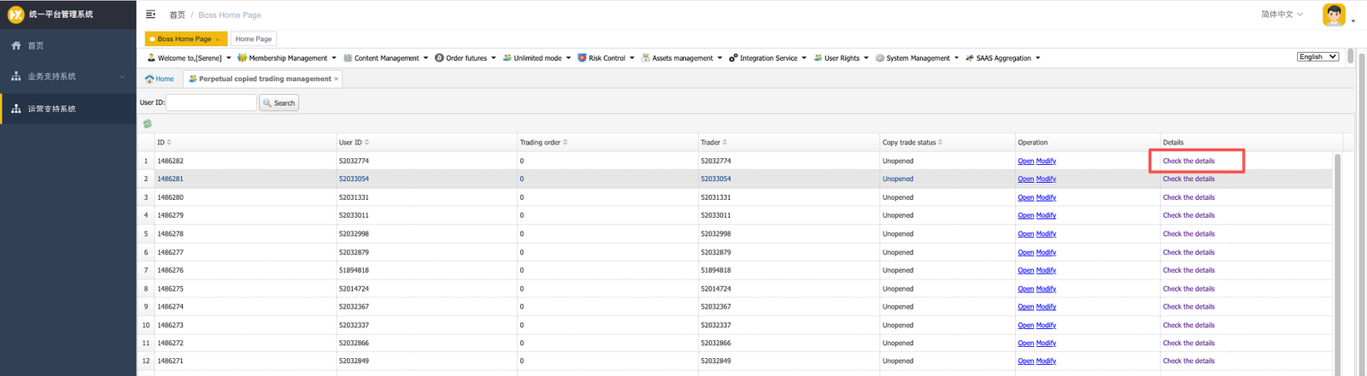1367x376 pixels.
Task: Click the green refresh icon above table
Action: pos(147,124)
